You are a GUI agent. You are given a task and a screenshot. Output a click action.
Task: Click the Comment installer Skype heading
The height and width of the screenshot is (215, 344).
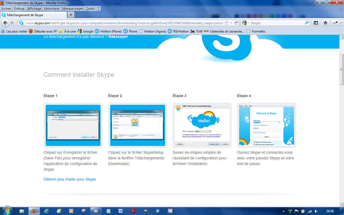click(79, 75)
